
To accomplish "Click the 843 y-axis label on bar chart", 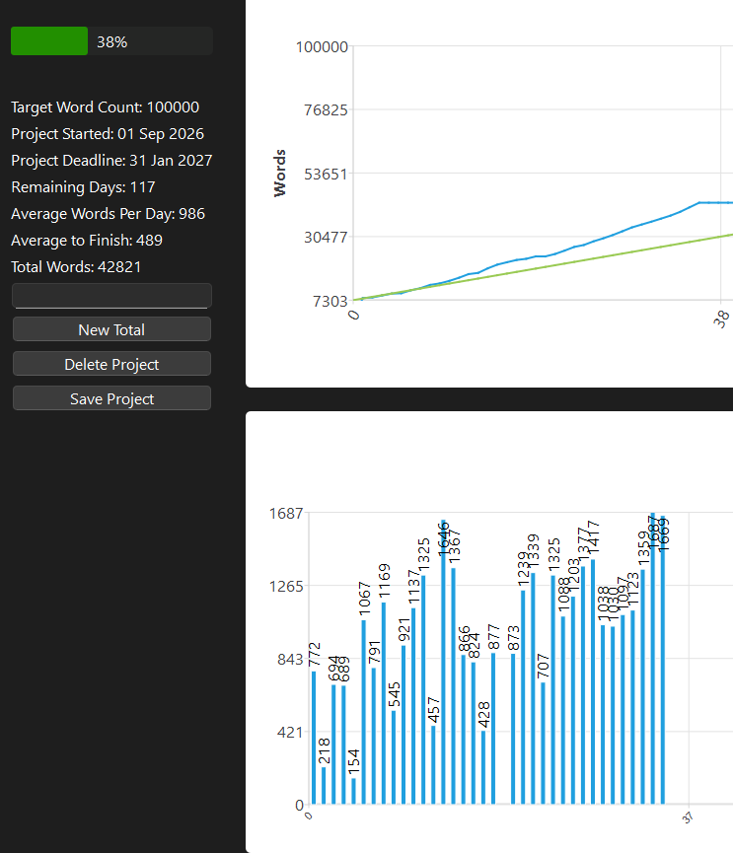I will pyautogui.click(x=290, y=660).
